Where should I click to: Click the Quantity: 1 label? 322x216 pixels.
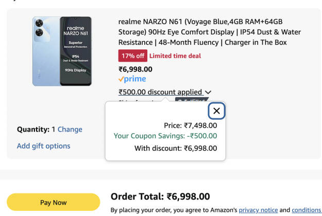click(36, 129)
